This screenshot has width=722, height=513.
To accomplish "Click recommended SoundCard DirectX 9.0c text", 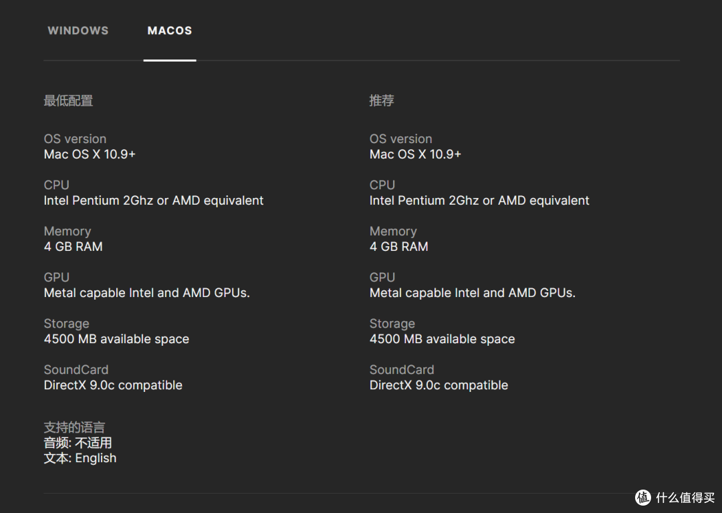I will 439,385.
